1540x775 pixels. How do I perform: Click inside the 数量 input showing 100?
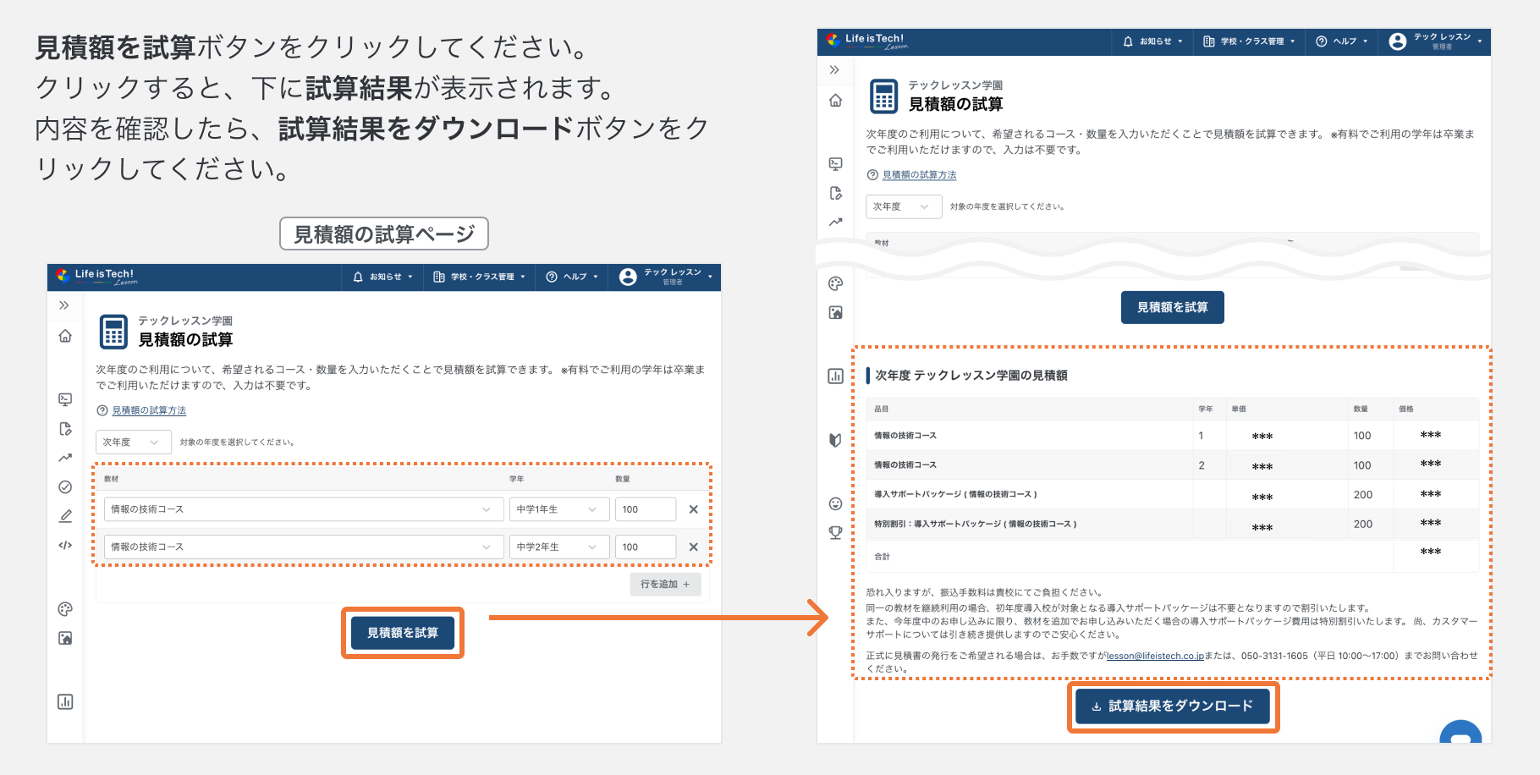(x=646, y=508)
